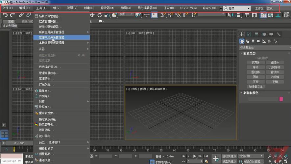This screenshot has height=164, width=291.
Task: Open the 编辑(E) menu
Action: pyautogui.click(x=24, y=8)
